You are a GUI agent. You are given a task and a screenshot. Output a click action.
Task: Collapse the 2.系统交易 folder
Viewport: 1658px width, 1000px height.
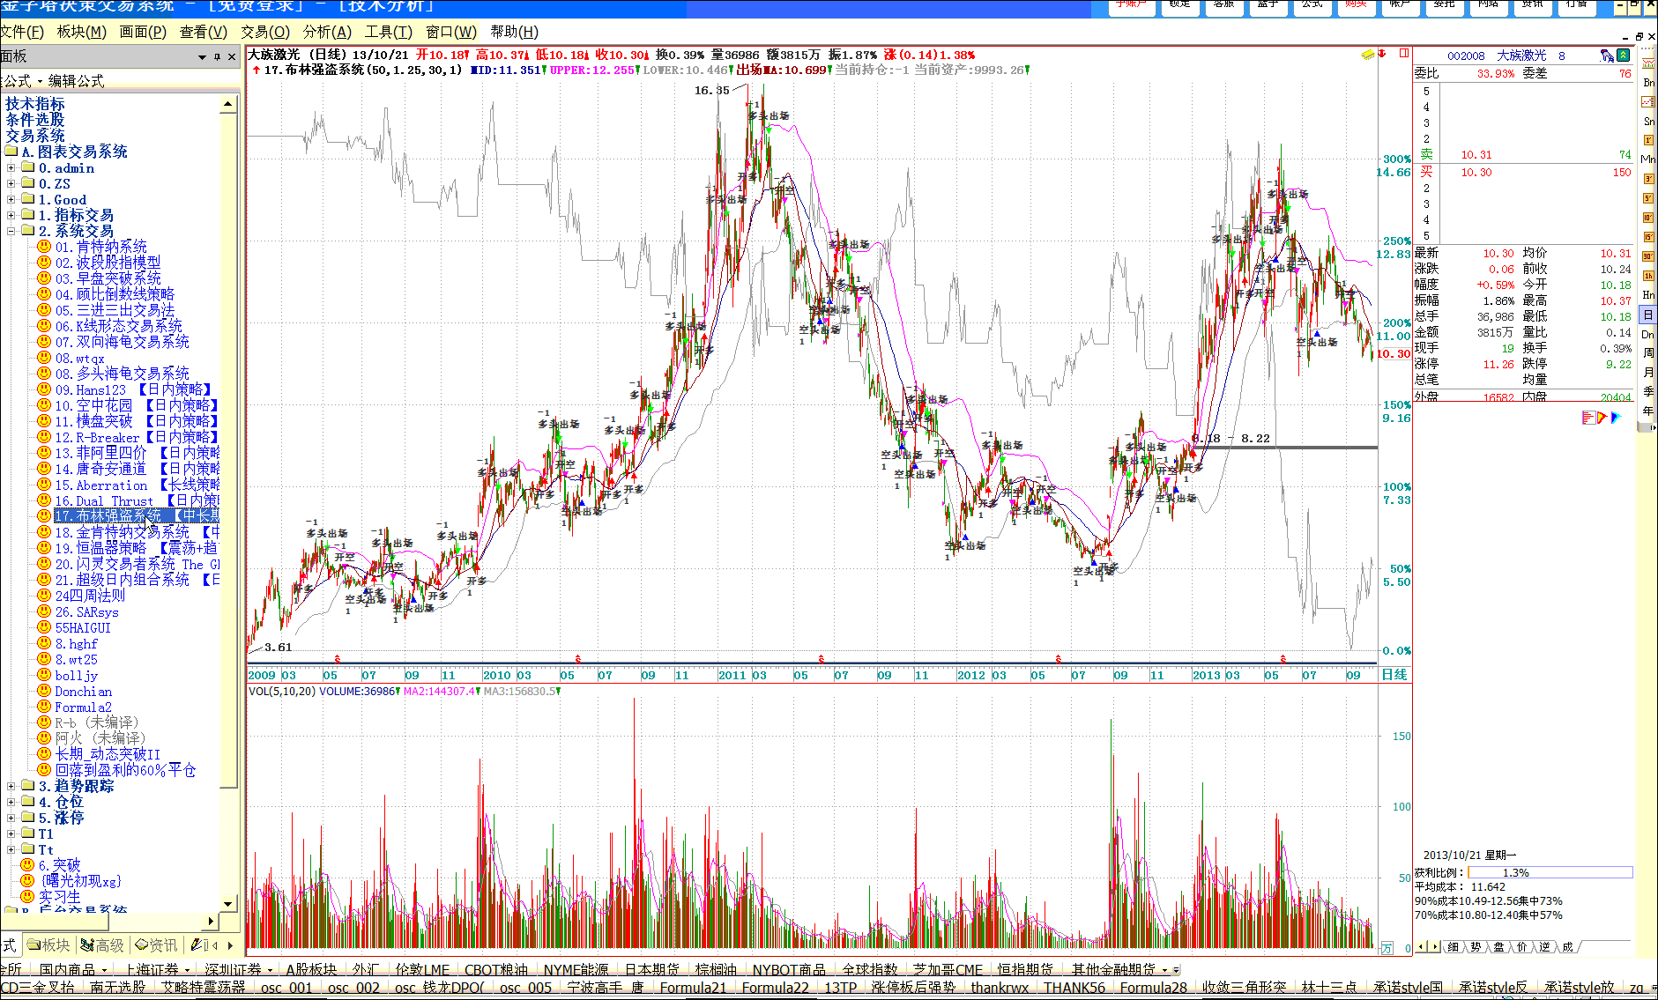point(11,231)
